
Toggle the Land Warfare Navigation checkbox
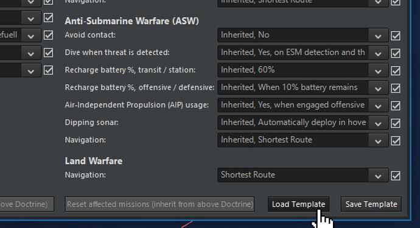[396, 176]
